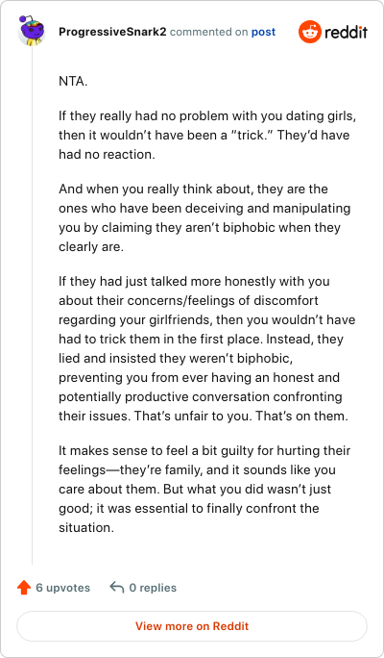Upvote using the orange arrow icon
This screenshot has width=384, height=658.
[x=24, y=588]
